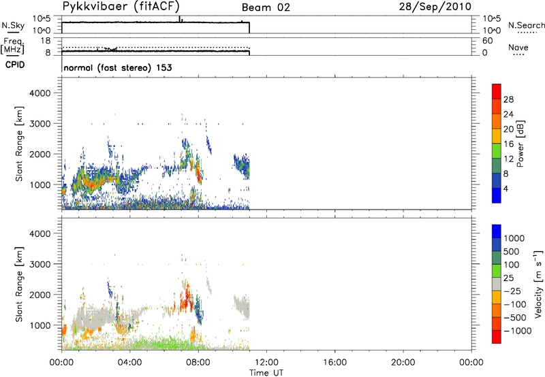Screen dimensions: 545x377
Task: Pick the red top segment of Power colorbar
Action: click(497, 91)
